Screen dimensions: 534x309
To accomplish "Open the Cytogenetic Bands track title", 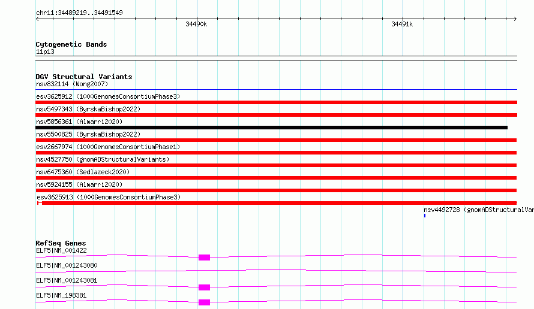I will [x=71, y=44].
